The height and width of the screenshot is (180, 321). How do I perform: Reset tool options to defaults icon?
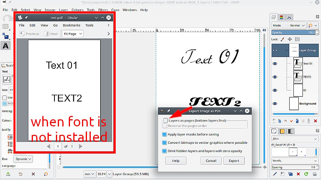(46, 174)
